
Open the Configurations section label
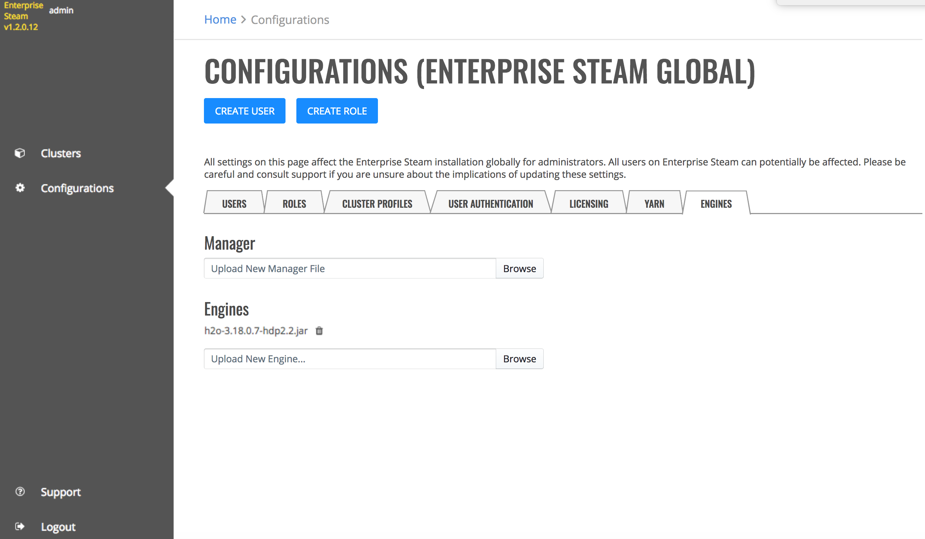(x=77, y=188)
